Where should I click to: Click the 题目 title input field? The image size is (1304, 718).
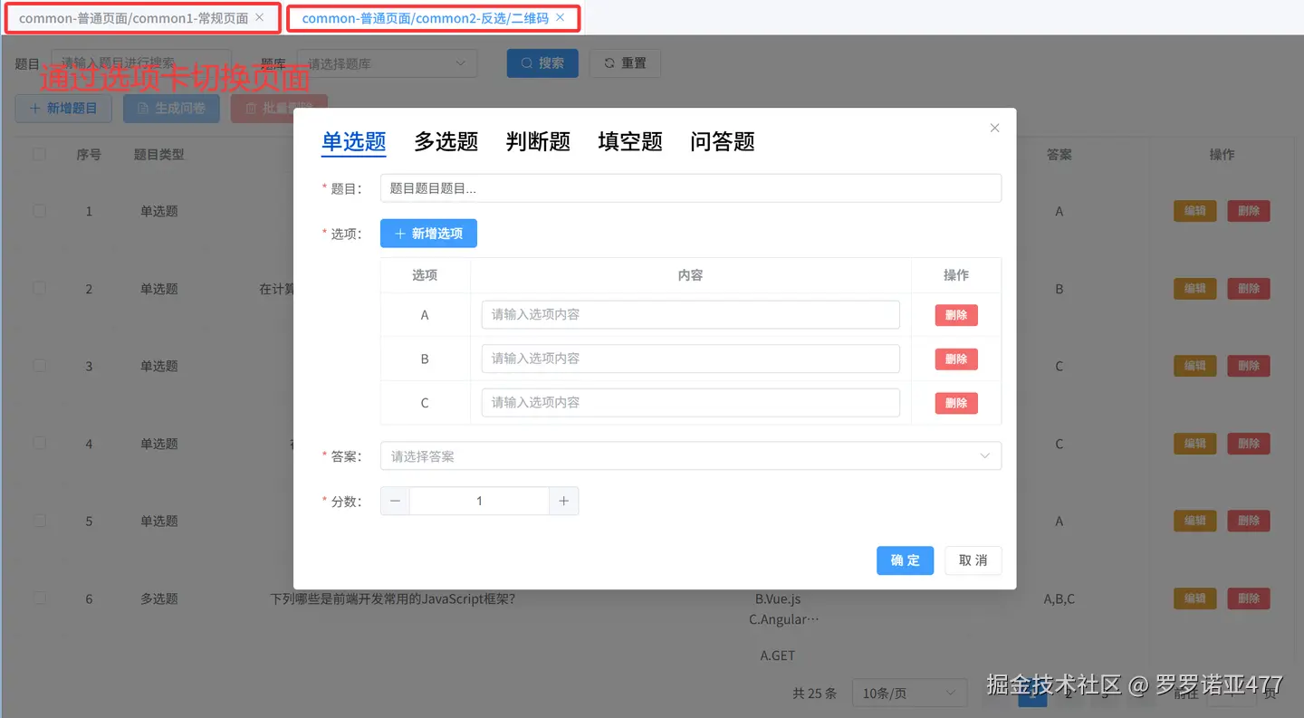pos(690,187)
